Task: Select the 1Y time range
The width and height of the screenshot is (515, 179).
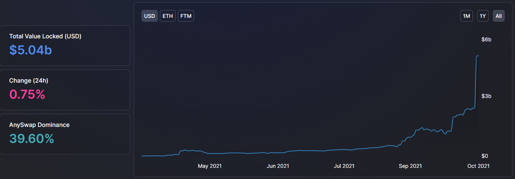Action: (x=483, y=16)
